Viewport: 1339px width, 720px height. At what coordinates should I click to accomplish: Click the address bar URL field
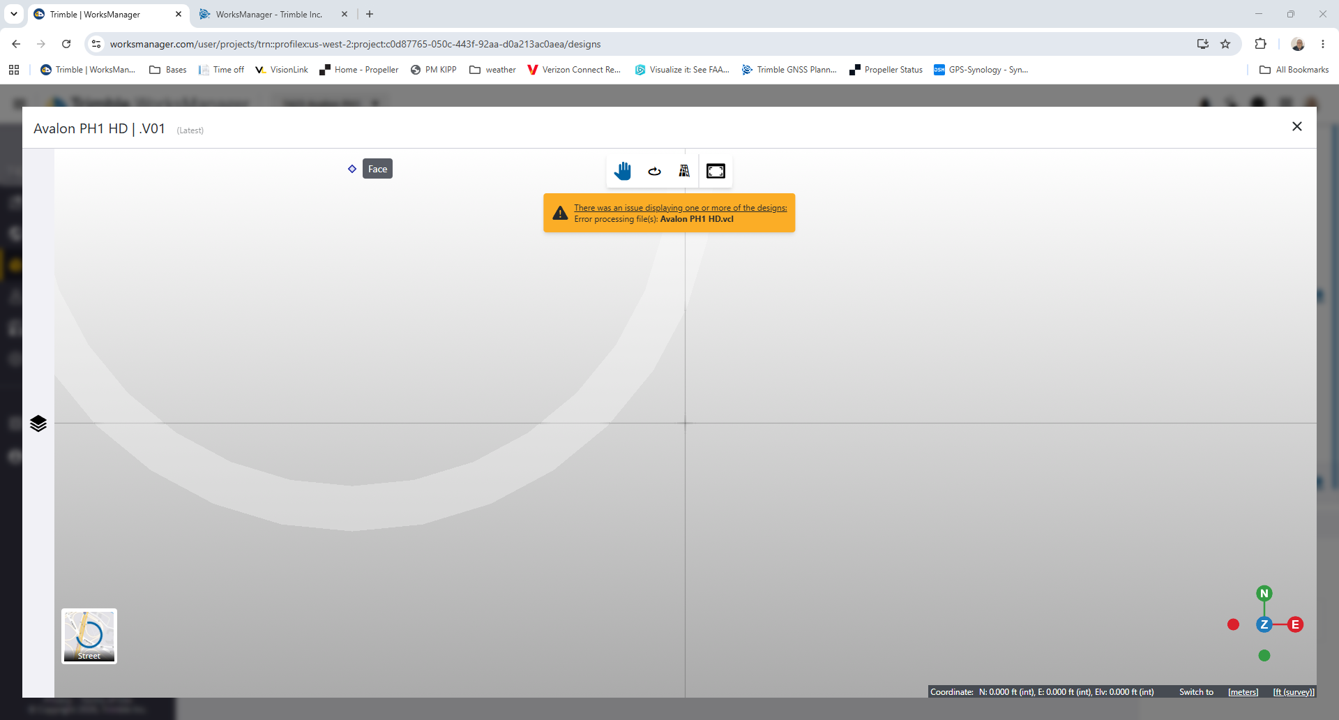tap(356, 44)
